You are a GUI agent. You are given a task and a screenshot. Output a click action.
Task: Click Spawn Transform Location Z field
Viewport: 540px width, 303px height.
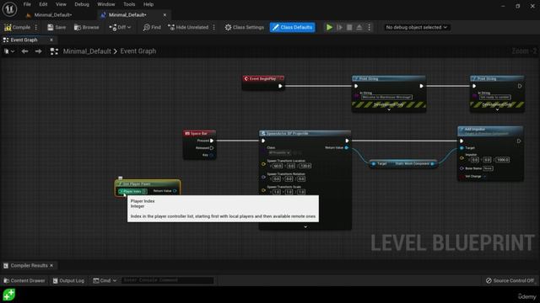click(305, 166)
